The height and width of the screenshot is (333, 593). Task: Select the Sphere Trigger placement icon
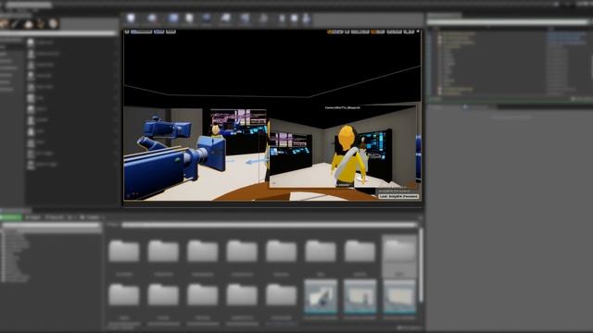(31, 165)
